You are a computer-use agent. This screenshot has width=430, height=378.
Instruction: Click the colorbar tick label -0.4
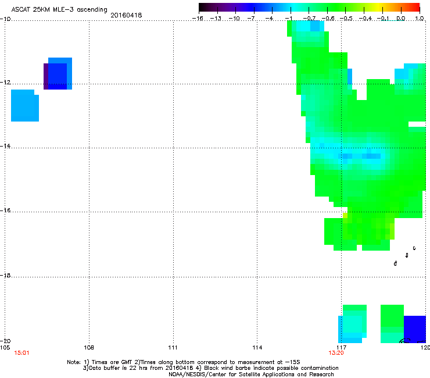pos(365,19)
